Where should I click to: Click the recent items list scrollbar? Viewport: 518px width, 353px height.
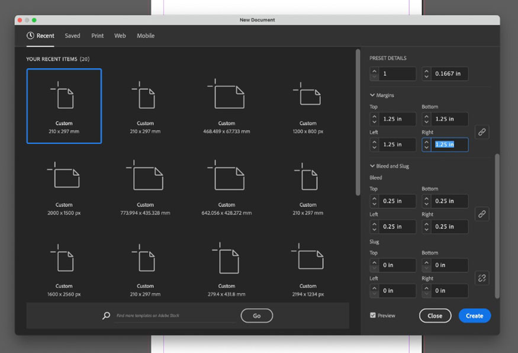(x=358, y=122)
